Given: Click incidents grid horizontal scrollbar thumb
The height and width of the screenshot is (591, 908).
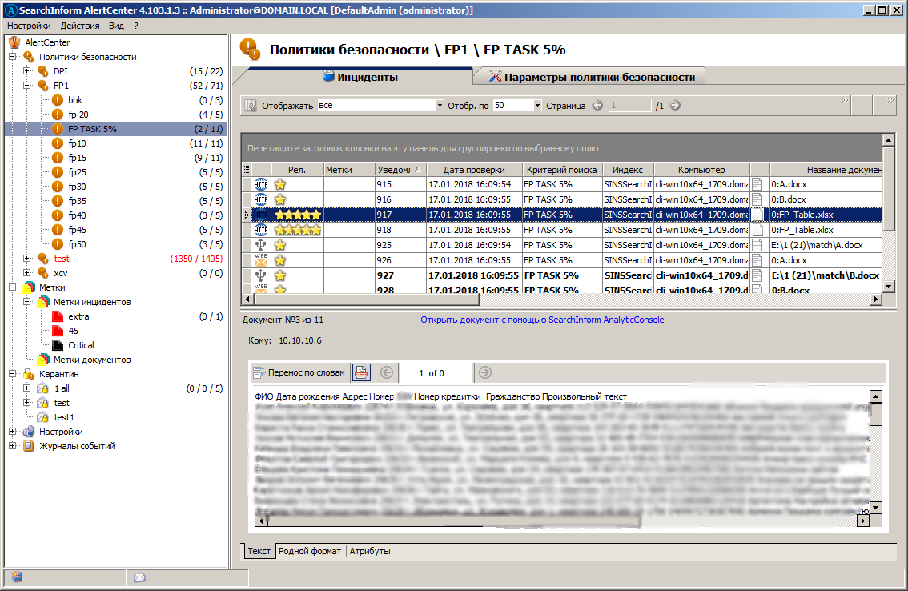Looking at the screenshot, I should [366, 300].
